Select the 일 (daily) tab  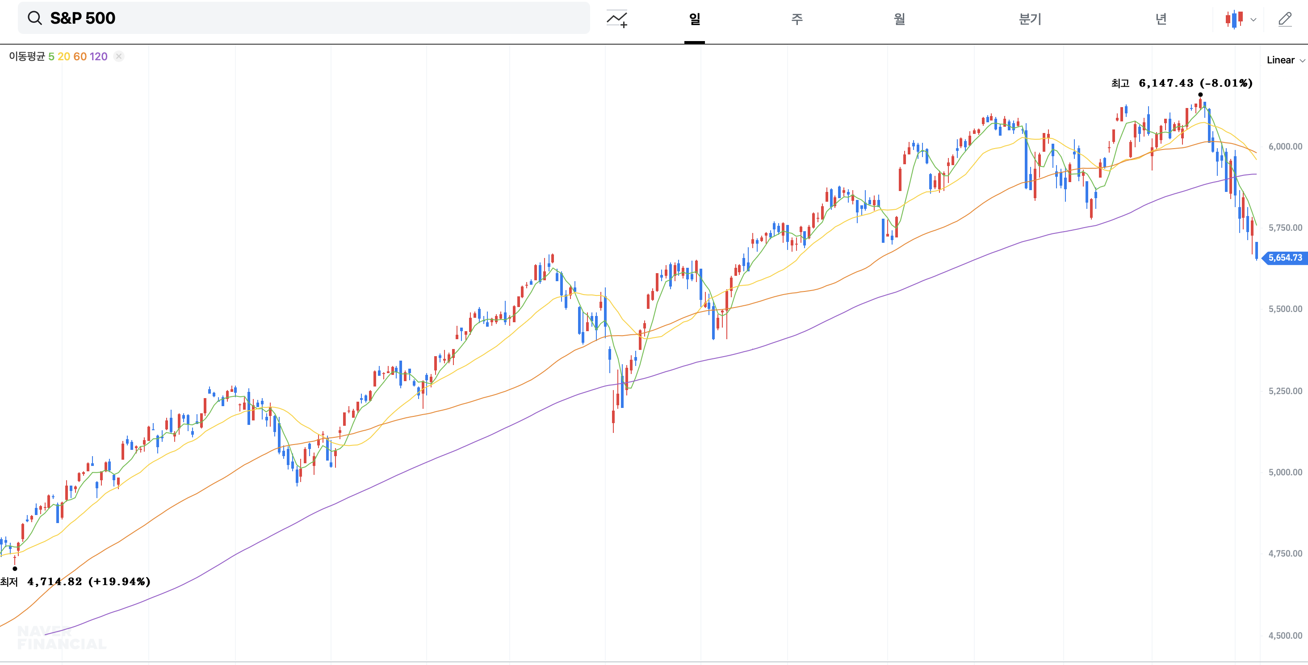pyautogui.click(x=694, y=19)
